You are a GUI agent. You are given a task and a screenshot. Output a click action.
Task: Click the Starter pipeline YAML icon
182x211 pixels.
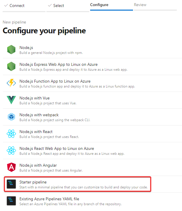(11, 184)
